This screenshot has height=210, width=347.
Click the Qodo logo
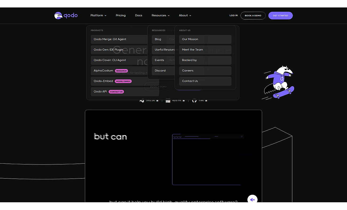[x=66, y=15]
